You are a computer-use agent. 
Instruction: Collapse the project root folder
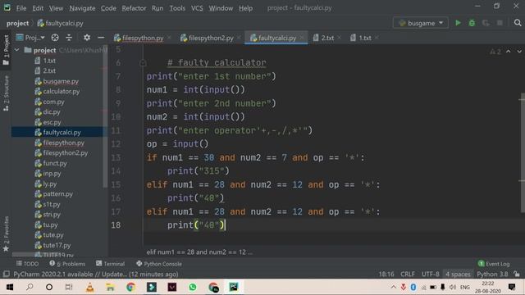pyautogui.click(x=16, y=50)
